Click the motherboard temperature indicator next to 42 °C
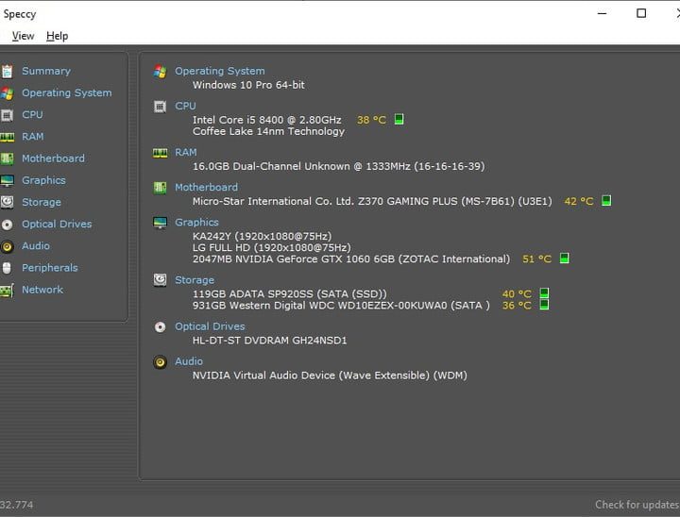Image resolution: width=680 pixels, height=517 pixels. [606, 201]
